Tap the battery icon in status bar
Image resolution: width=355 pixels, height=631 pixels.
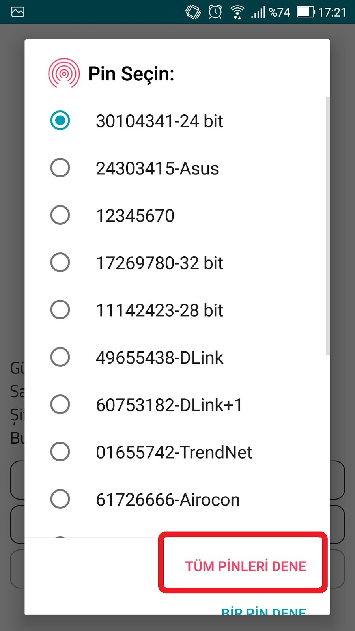[306, 12]
